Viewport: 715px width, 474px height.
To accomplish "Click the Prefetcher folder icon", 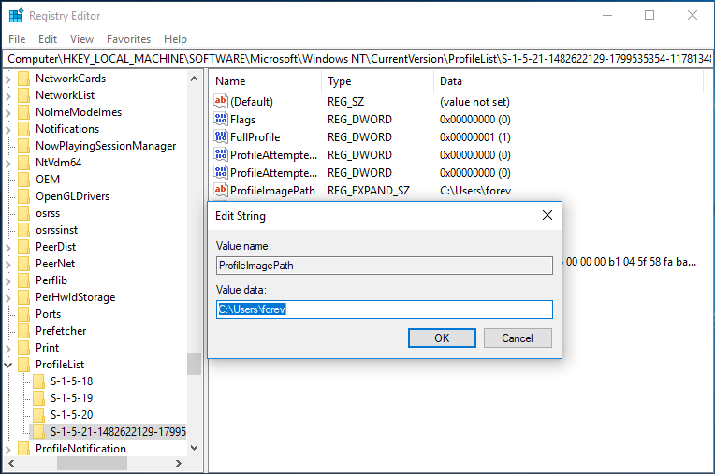I will pyautogui.click(x=23, y=331).
